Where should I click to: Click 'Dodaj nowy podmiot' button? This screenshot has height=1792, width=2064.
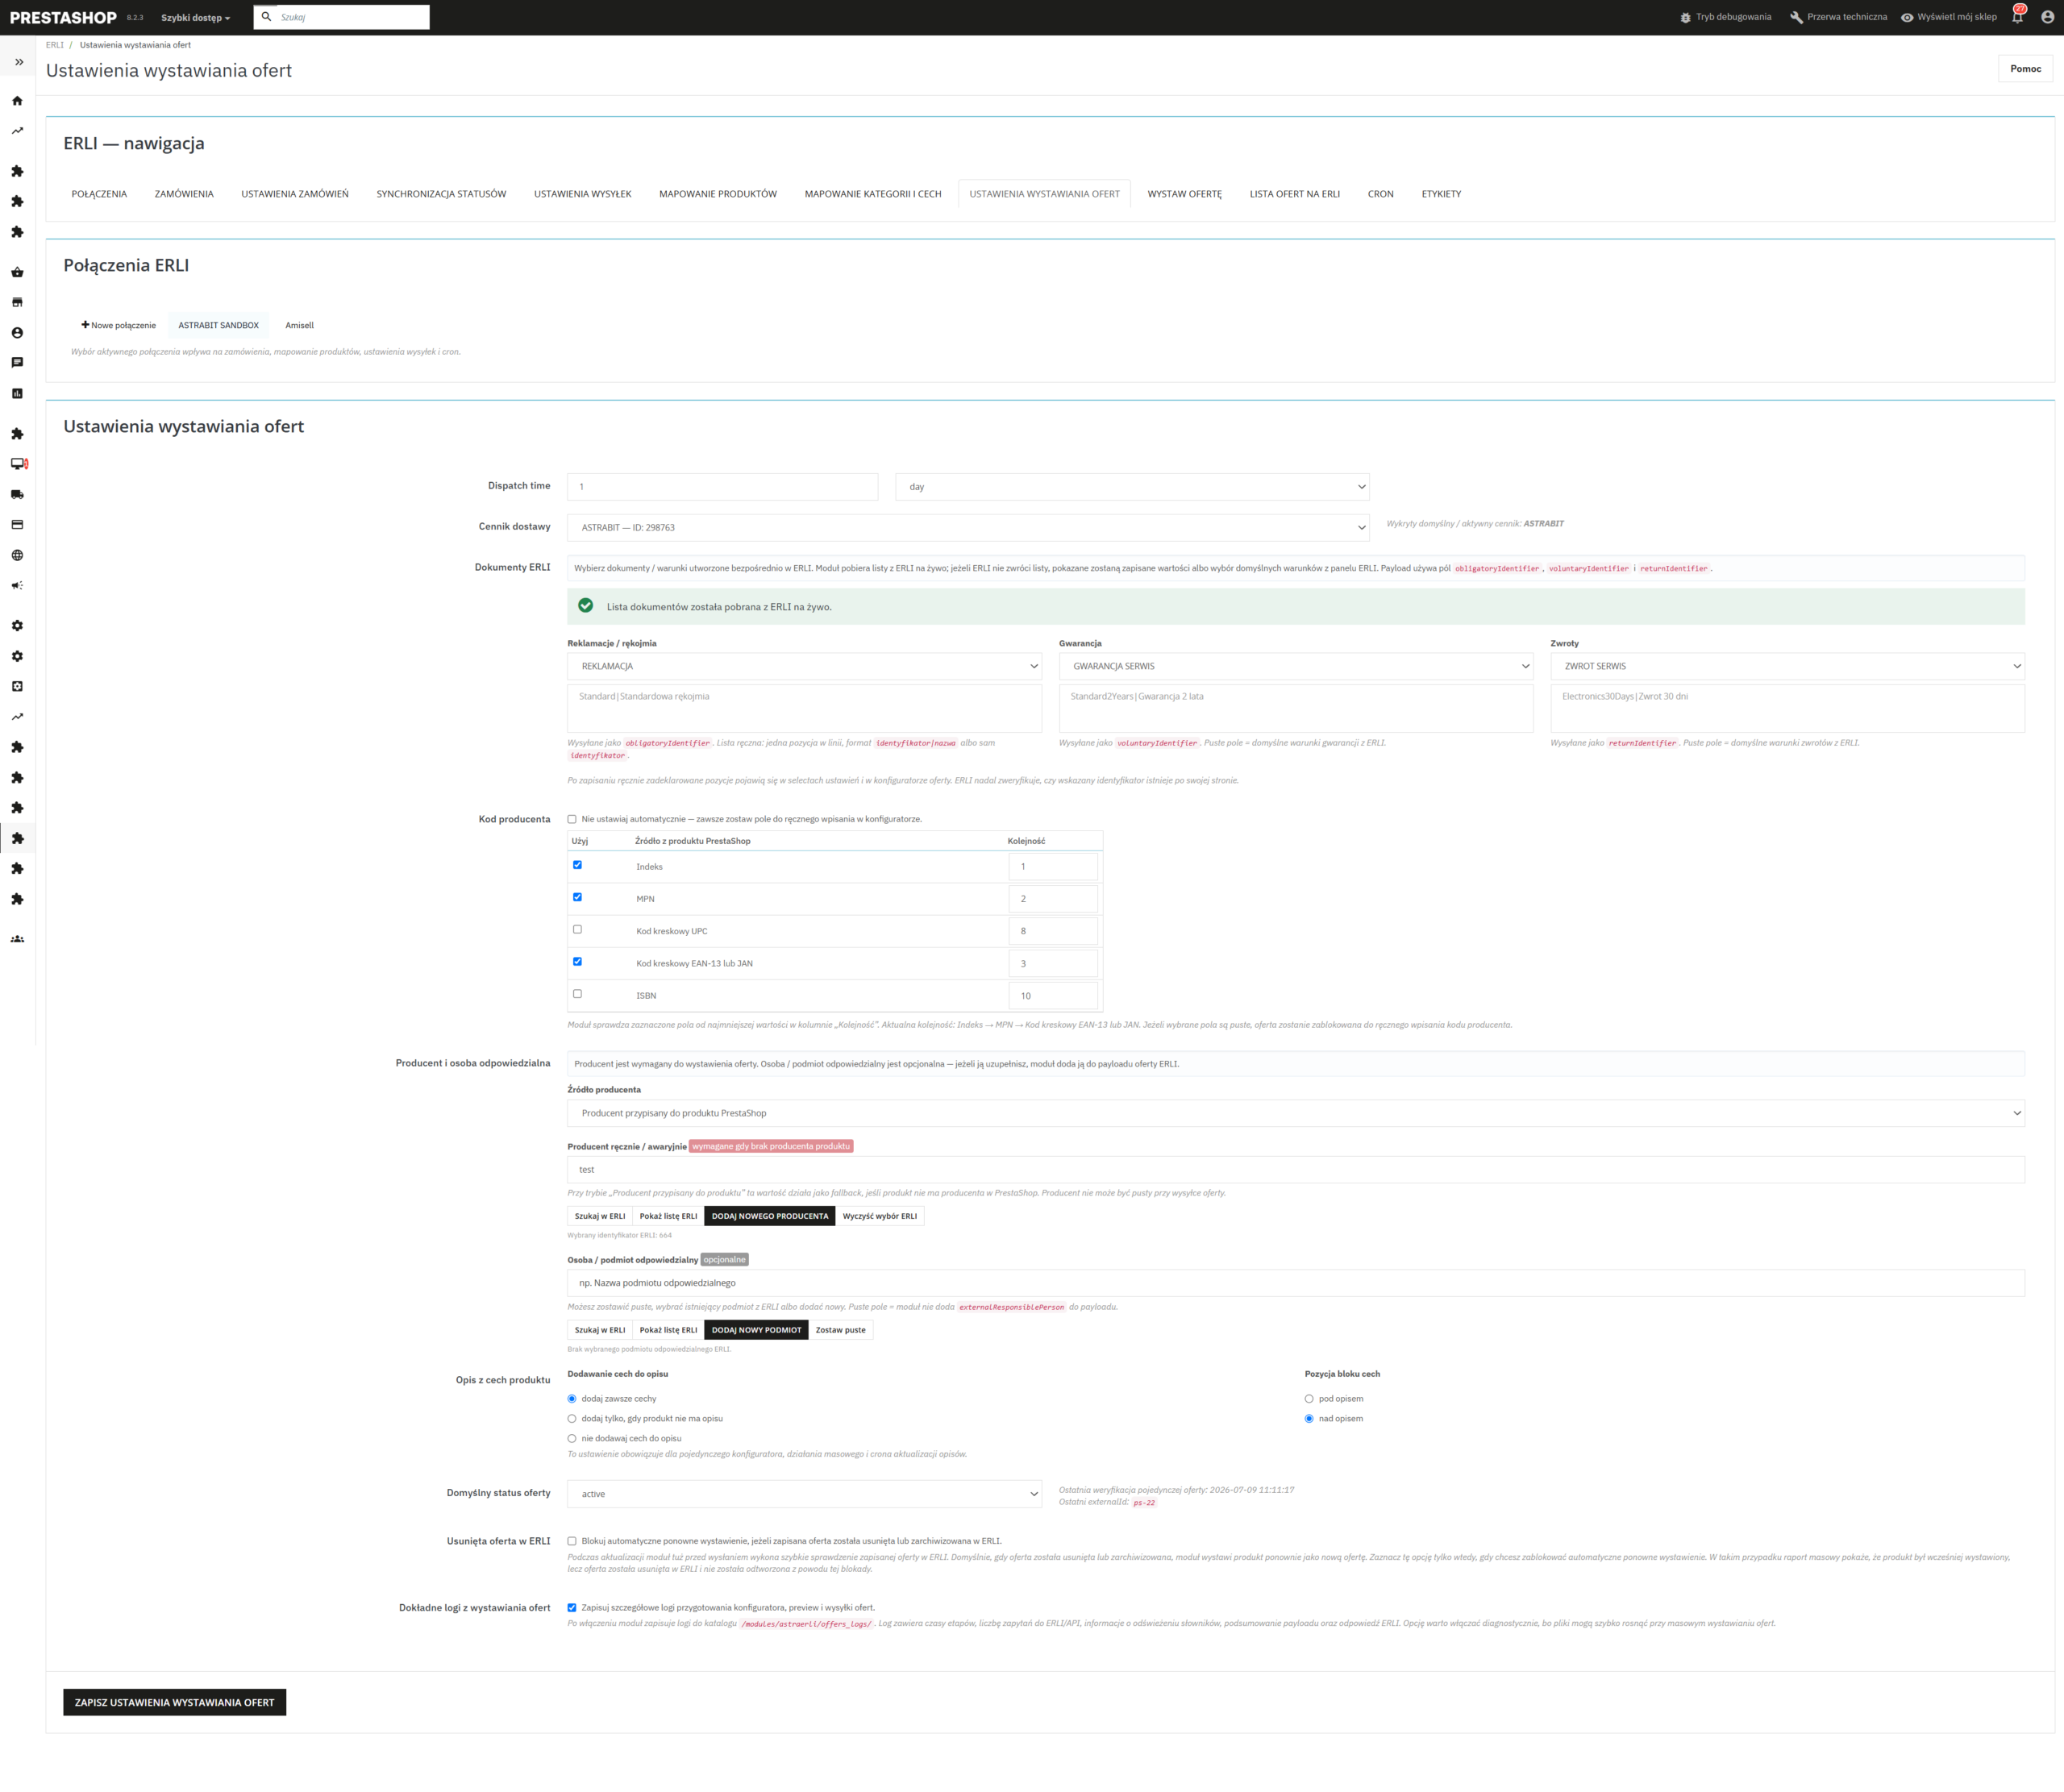pos(756,1330)
